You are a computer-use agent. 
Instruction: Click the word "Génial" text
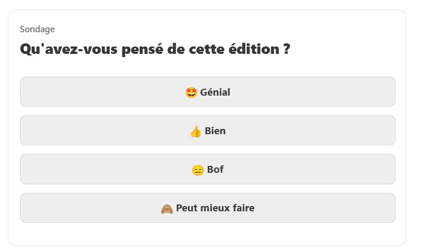pyautogui.click(x=215, y=92)
